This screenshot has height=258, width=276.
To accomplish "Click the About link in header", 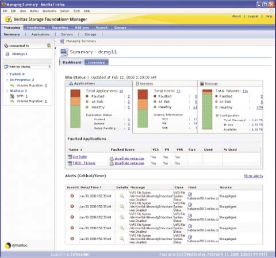I will [236, 17].
